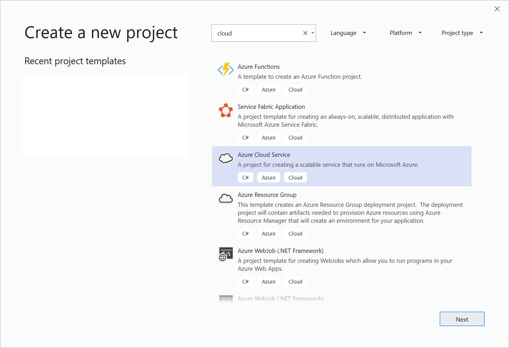The height and width of the screenshot is (348, 509).
Task: Click the Cloud tag under Azure Cloud Service
Action: pyautogui.click(x=295, y=177)
